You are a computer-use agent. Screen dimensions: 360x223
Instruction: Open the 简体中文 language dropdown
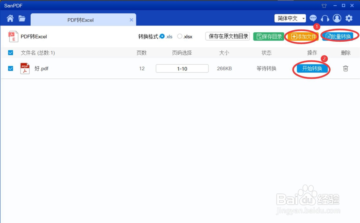[290, 18]
